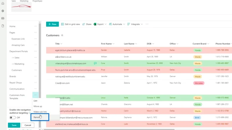Open the a@aclibero.co.uk item
This screenshot has height=130, width=232.
(63, 57)
